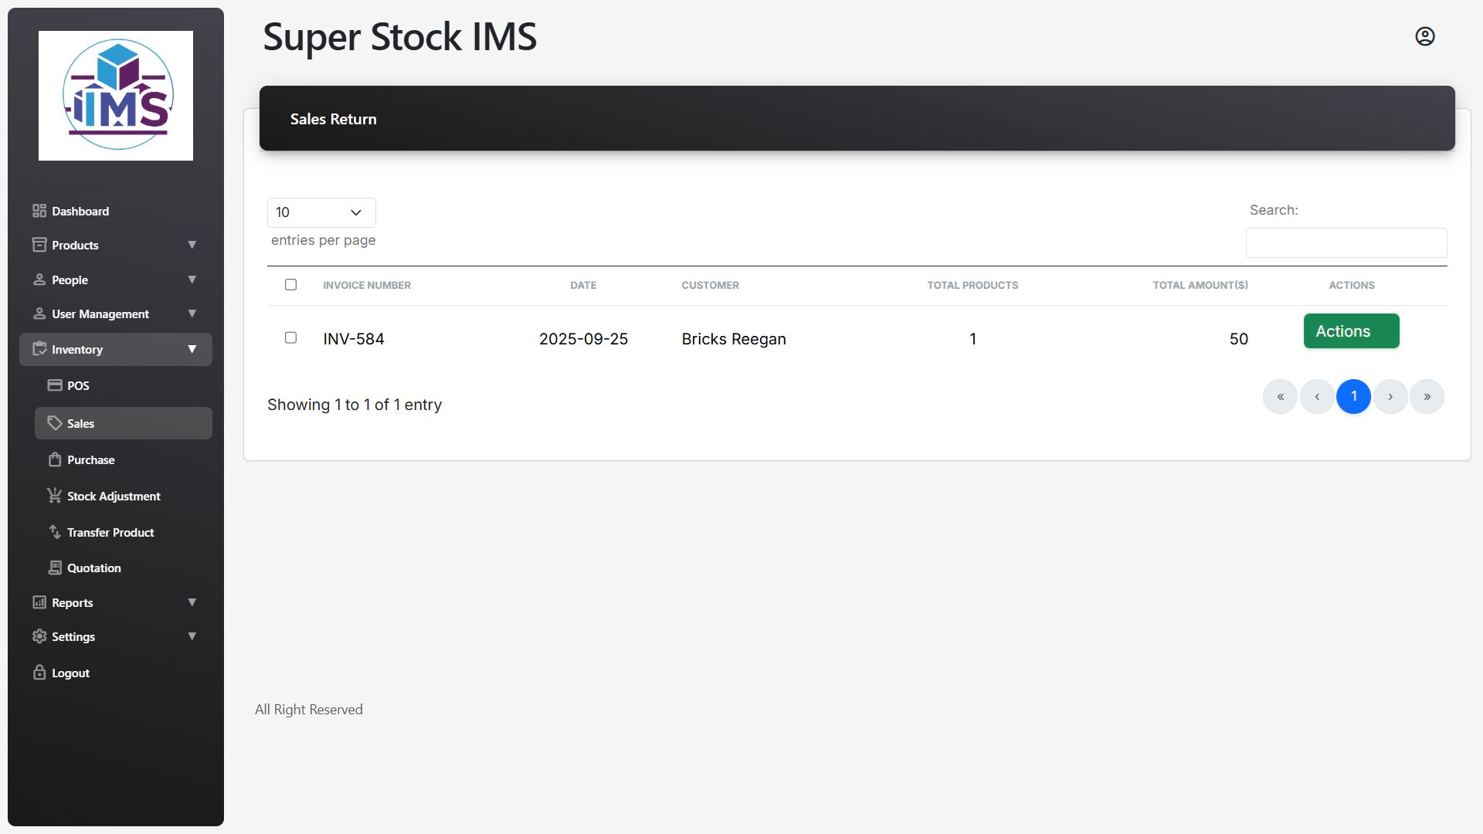This screenshot has width=1483, height=834.
Task: Click the Stock Adjustment cart icon
Action: [55, 496]
